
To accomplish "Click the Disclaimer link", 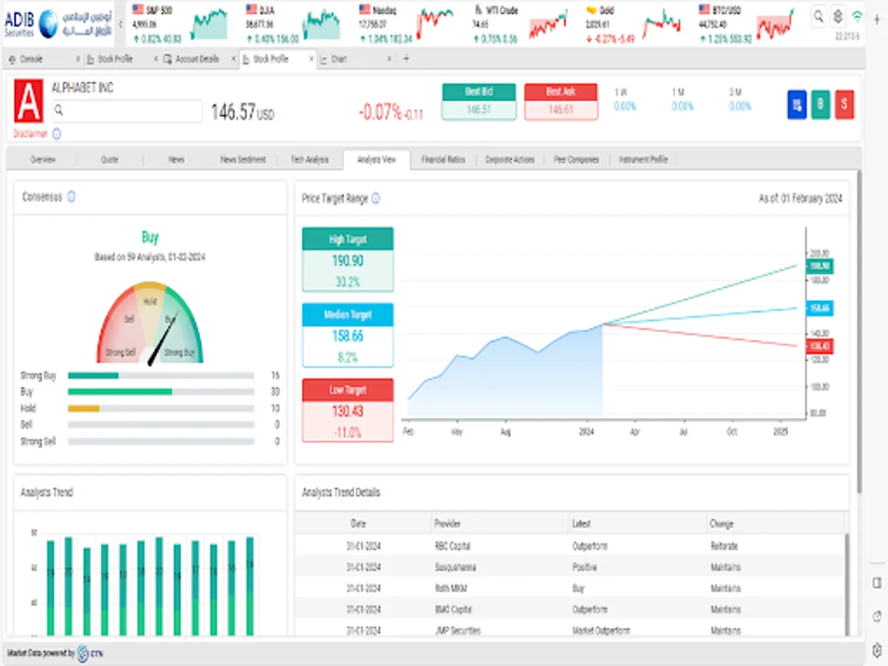I will 30,134.
